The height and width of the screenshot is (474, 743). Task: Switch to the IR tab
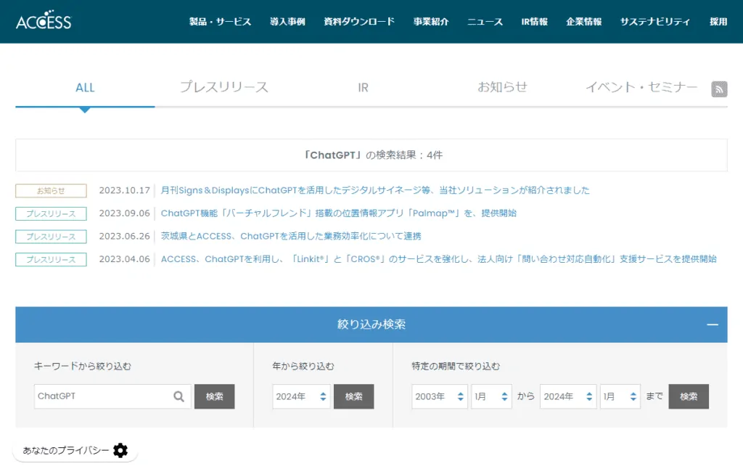(x=363, y=88)
